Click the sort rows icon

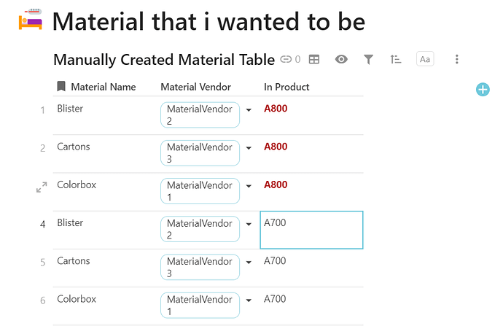click(396, 60)
